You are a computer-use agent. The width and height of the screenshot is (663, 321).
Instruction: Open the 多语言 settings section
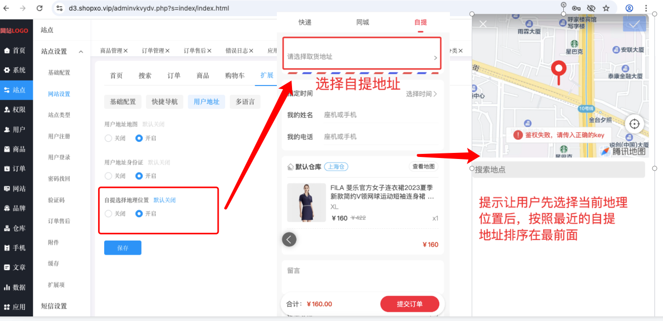[245, 102]
